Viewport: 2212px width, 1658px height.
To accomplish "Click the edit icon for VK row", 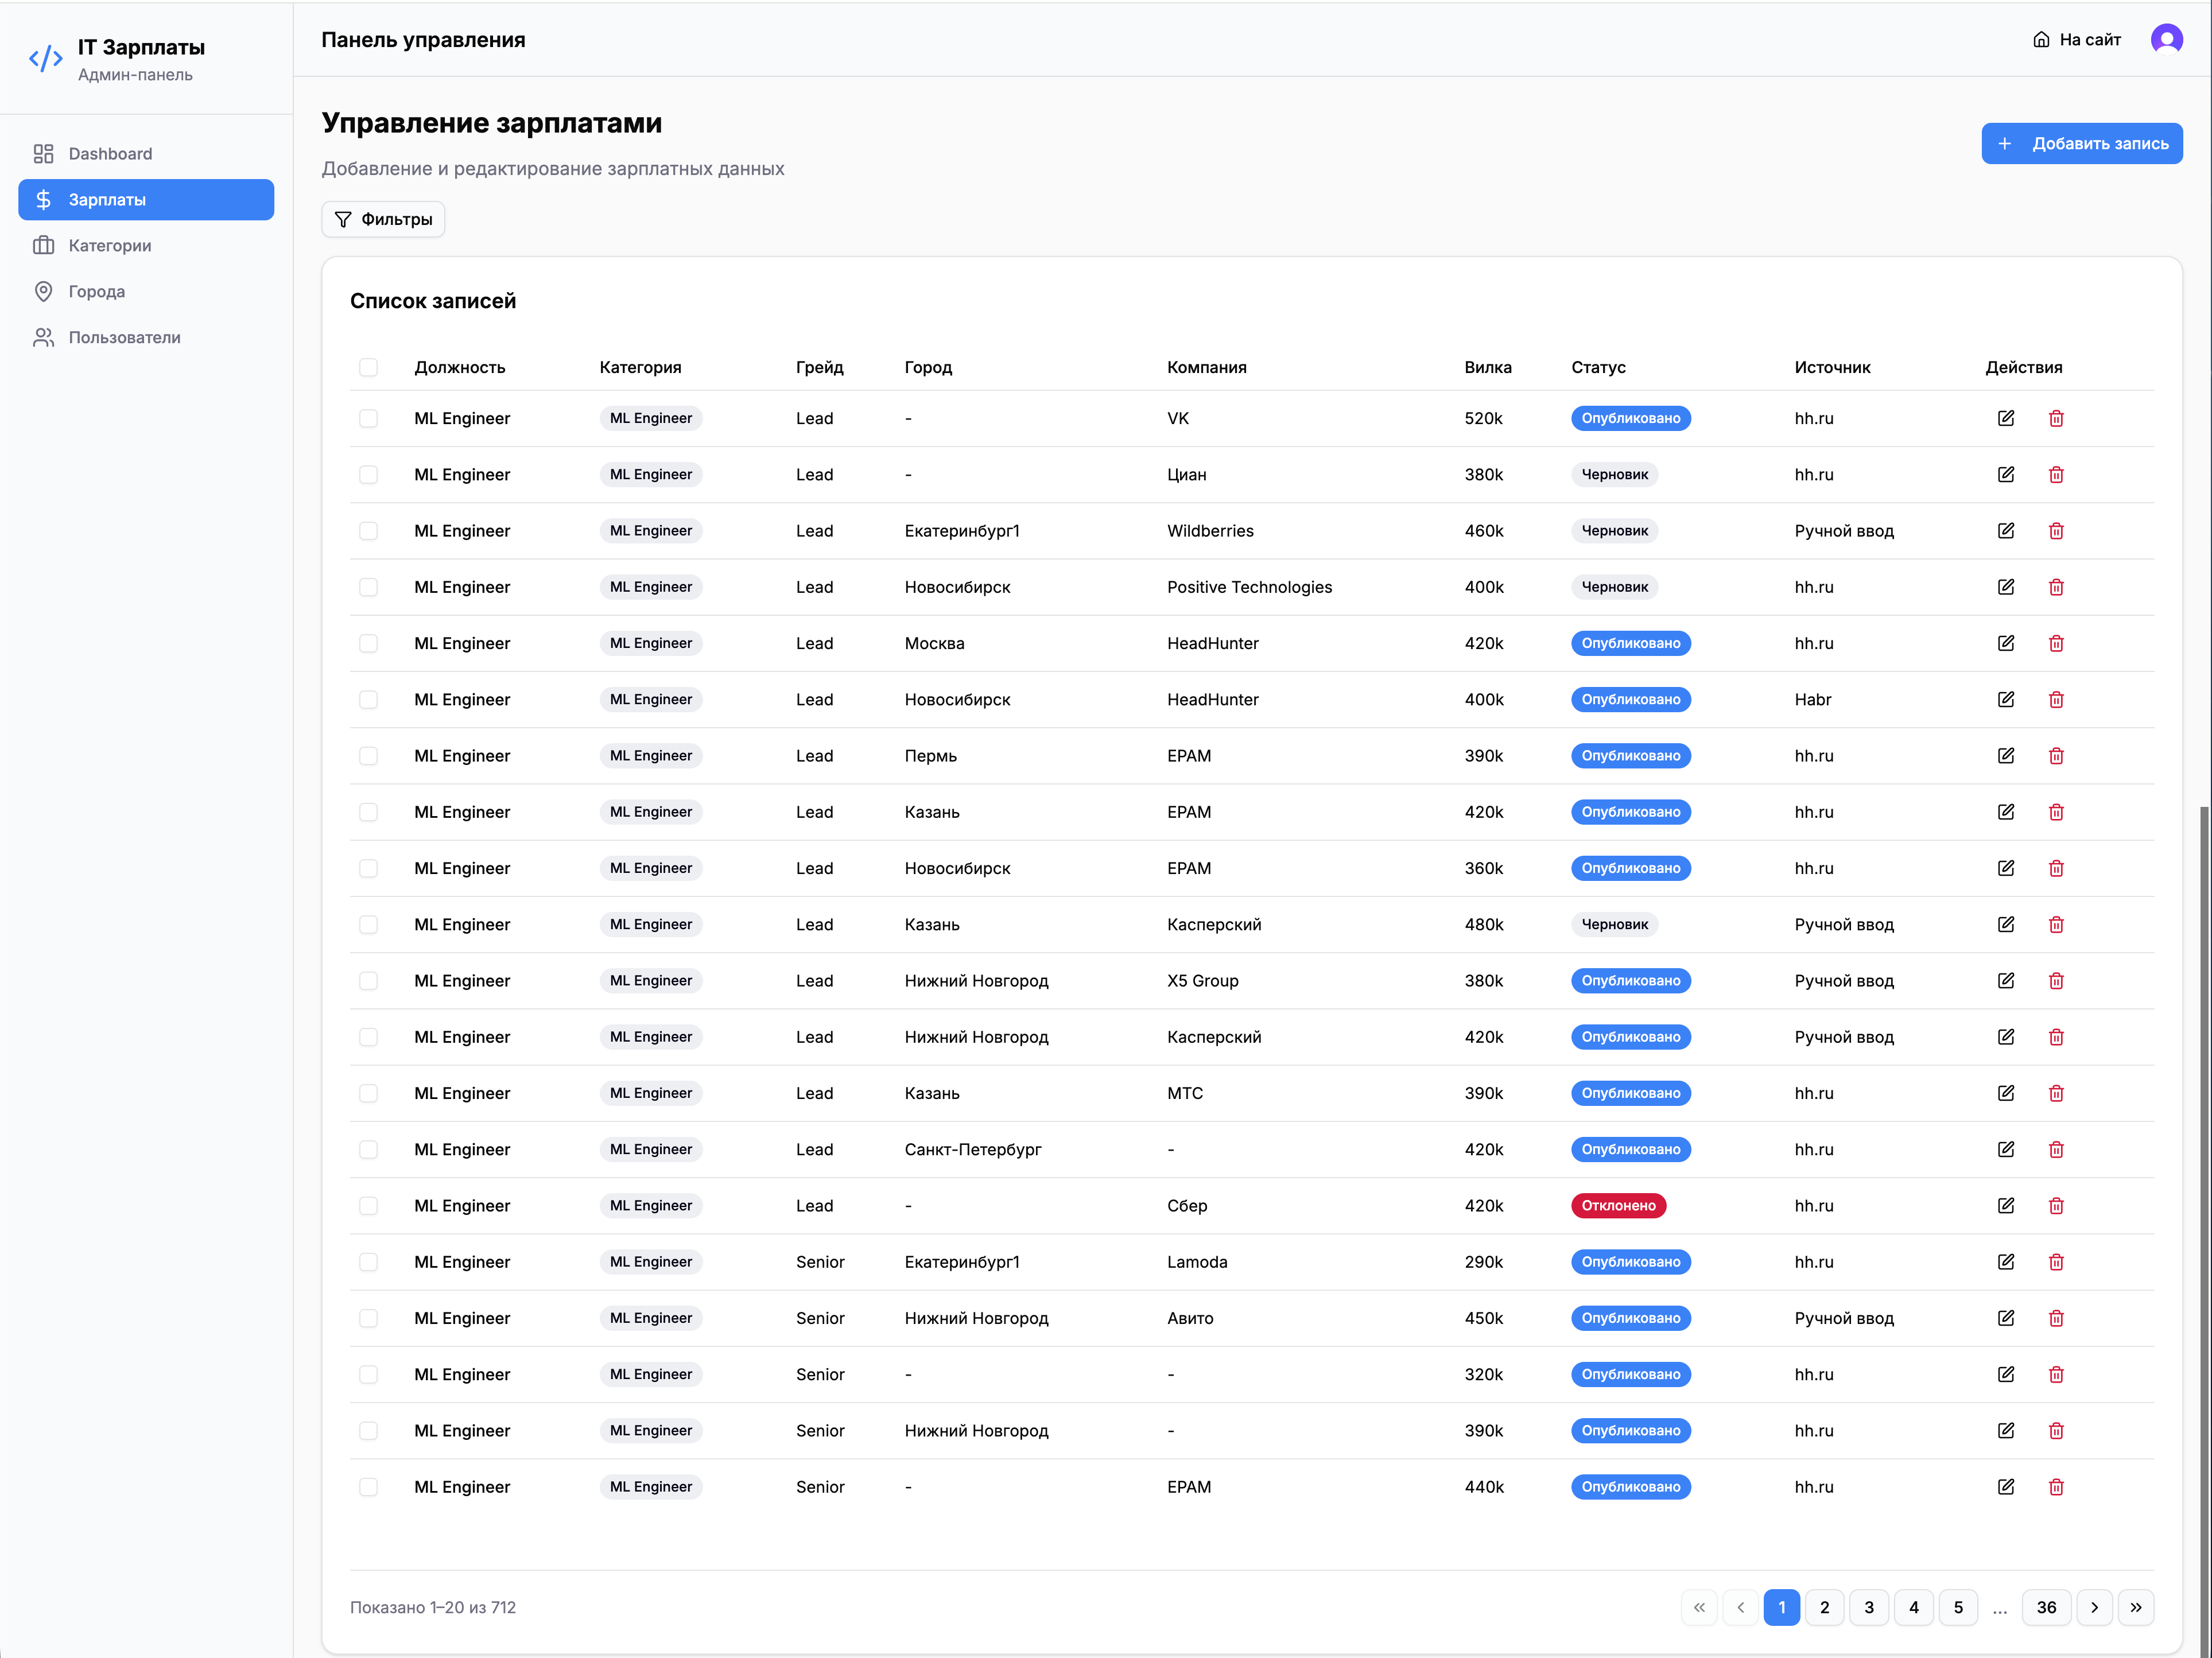I will 2005,418.
